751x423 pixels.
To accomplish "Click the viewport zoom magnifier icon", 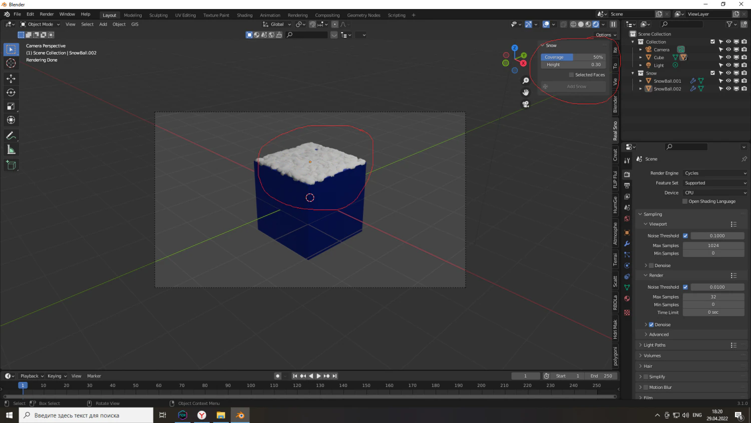I will pos(526,81).
